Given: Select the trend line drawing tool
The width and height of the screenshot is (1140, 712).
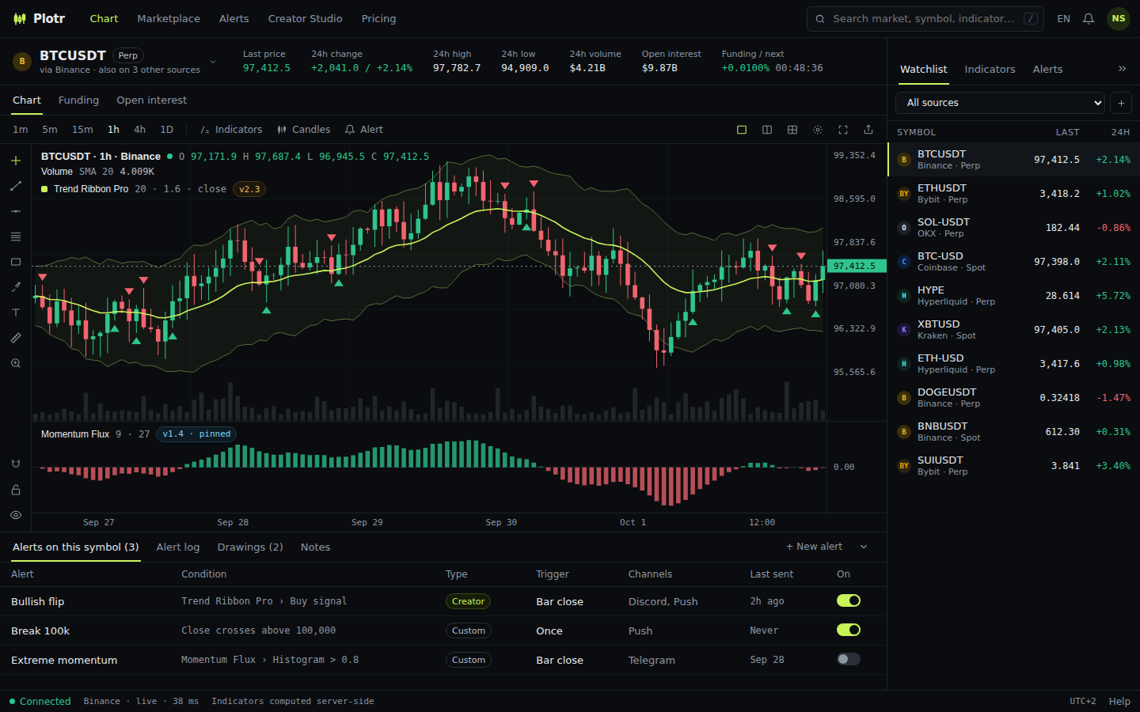Looking at the screenshot, I should tap(16, 186).
